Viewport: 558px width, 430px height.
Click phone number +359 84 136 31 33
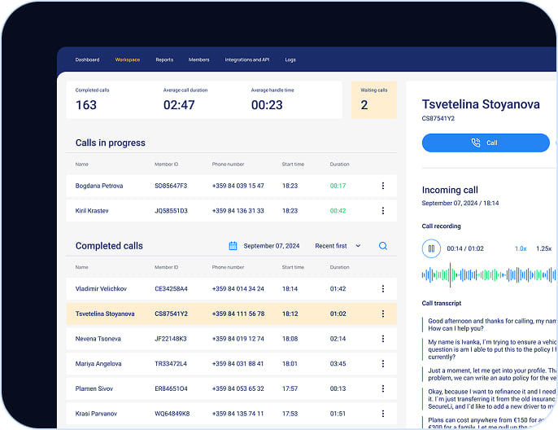click(238, 211)
